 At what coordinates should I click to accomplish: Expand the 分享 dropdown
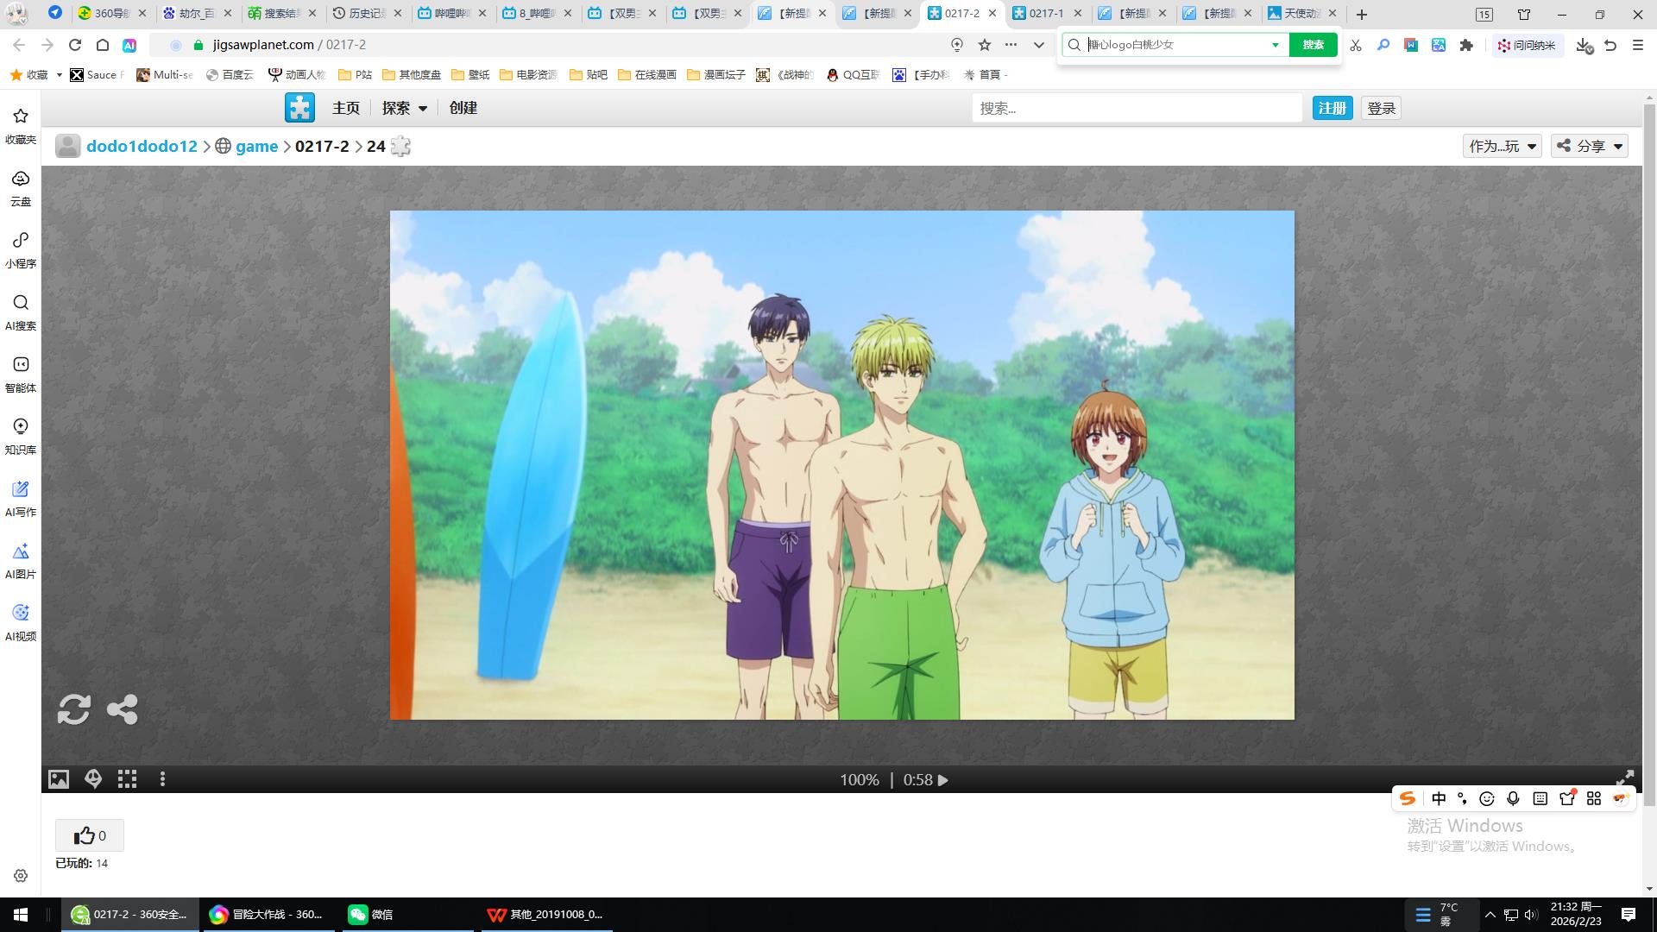click(x=1590, y=146)
